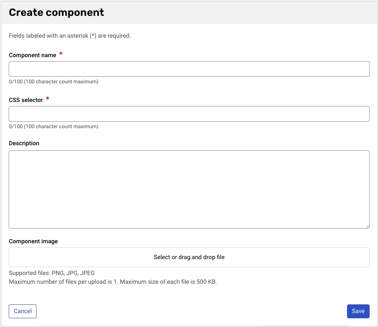
Task: Click the 'Create component' heading text
Action: 56,12
